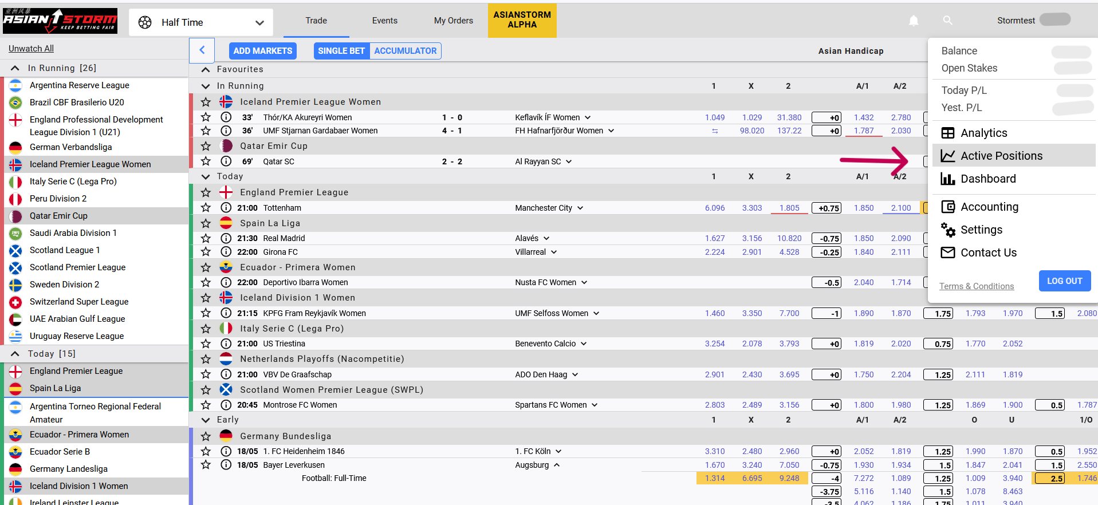1098x505 pixels.
Task: Open the Terms & Conditions link
Action: coord(977,286)
